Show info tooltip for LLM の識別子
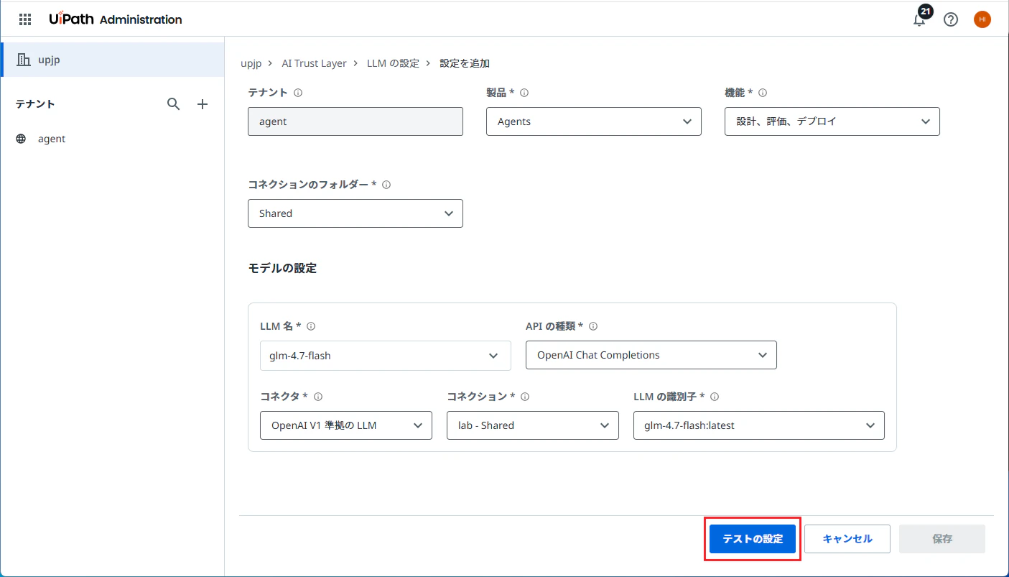1009x577 pixels. click(715, 397)
